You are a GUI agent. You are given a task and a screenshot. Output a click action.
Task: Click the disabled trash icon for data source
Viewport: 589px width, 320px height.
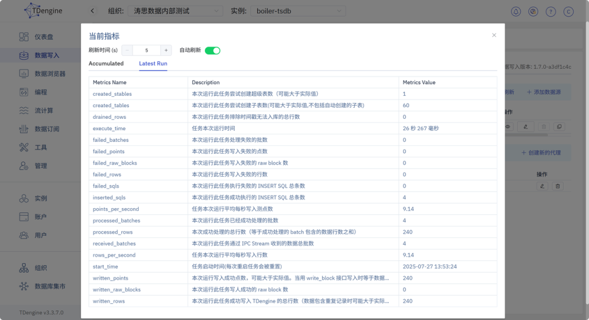pyautogui.click(x=544, y=127)
